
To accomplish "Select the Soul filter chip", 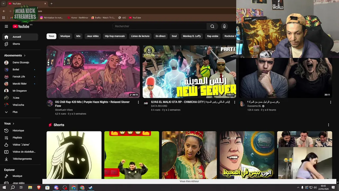I will point(174,36).
